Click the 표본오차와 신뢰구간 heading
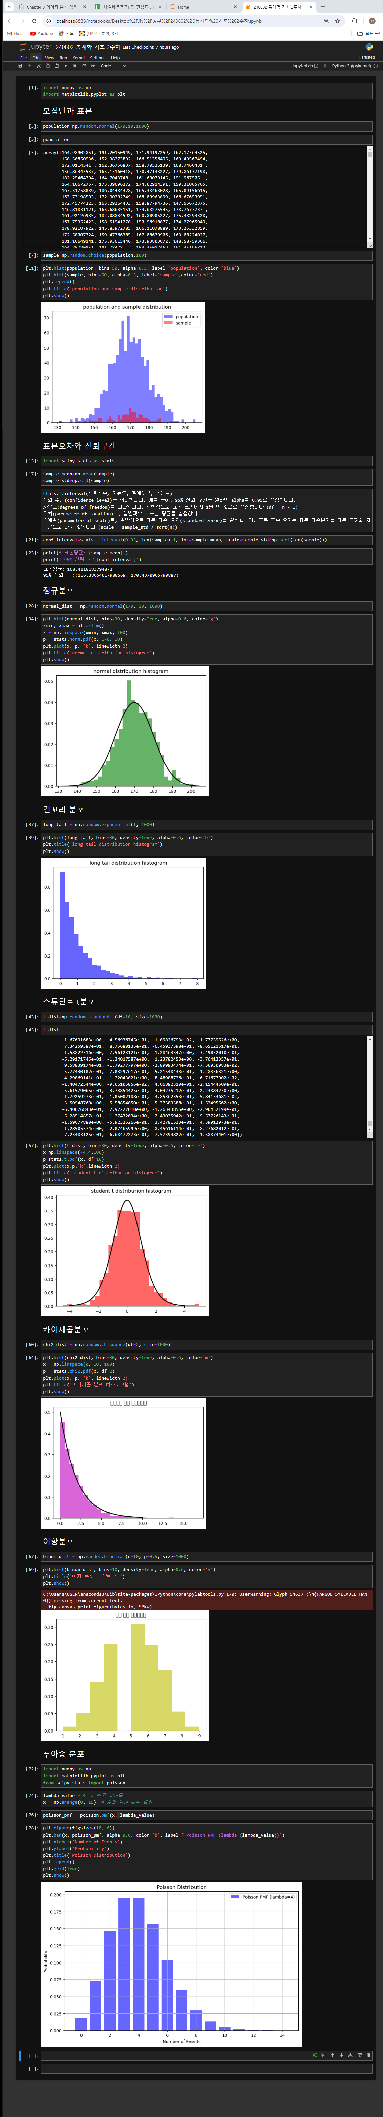 tap(79, 446)
